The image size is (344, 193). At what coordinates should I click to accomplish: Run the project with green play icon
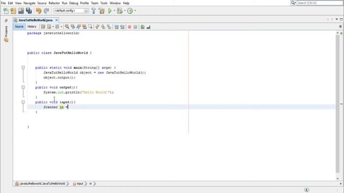click(110, 11)
